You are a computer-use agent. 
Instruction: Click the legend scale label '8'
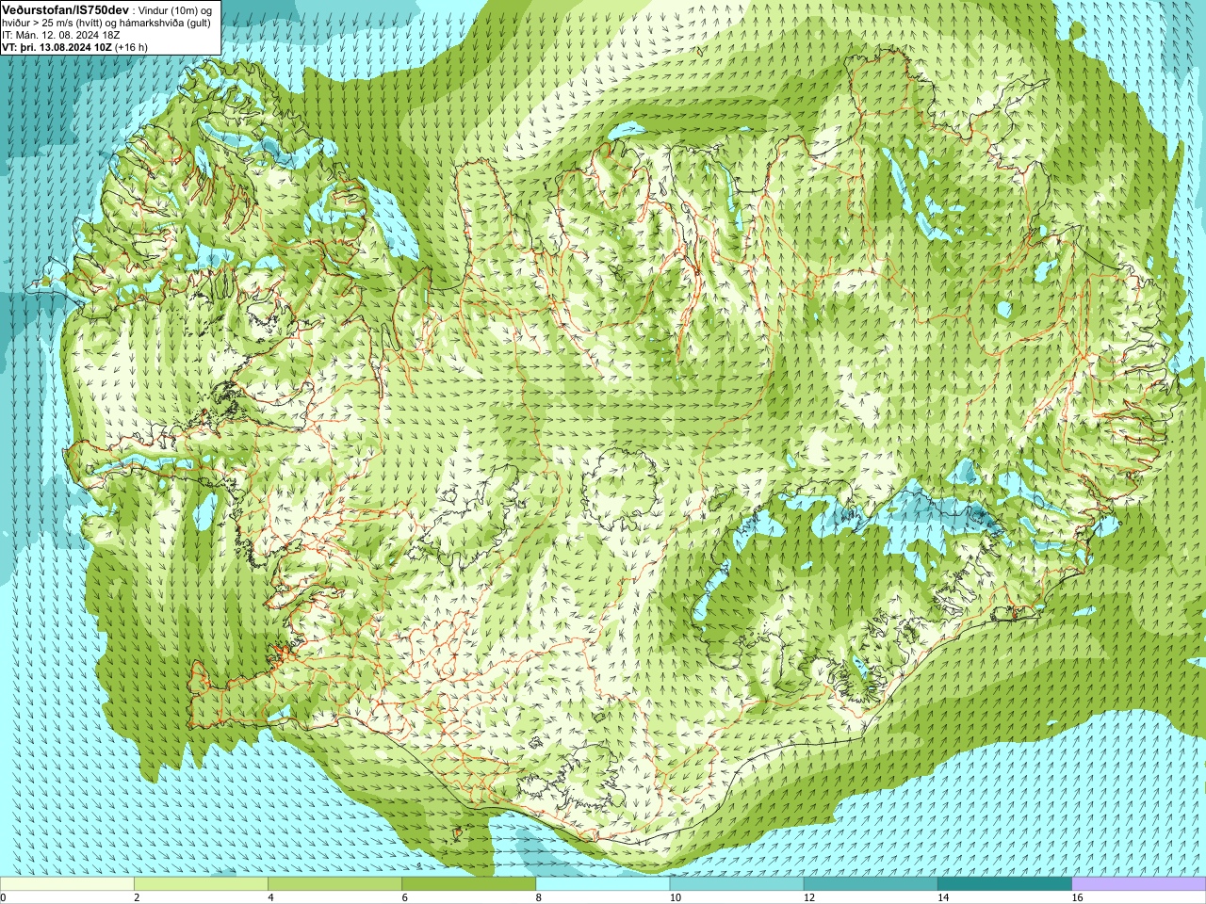(539, 897)
